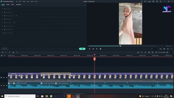
Task: Open the Tools menu
Action: click(x=24, y=2)
